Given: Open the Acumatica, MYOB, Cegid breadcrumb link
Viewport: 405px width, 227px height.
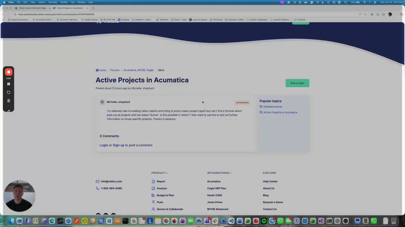Looking at the screenshot, I should click(138, 70).
